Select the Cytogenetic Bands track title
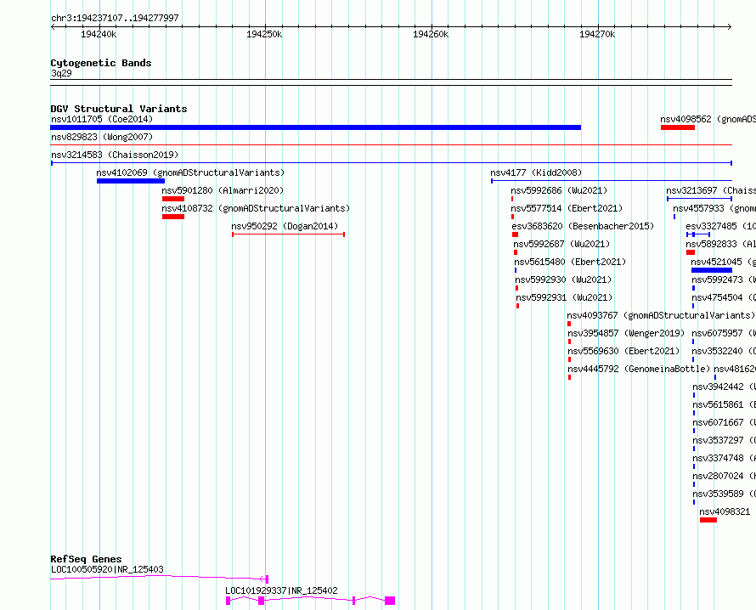Viewport: 756px width, 610px height. 101,63
